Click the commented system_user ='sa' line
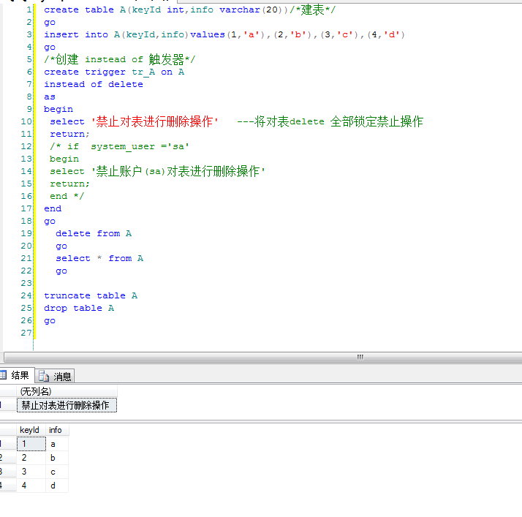 point(119,146)
